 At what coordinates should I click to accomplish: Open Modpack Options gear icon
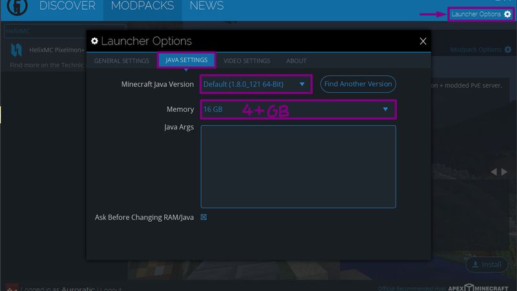click(508, 50)
